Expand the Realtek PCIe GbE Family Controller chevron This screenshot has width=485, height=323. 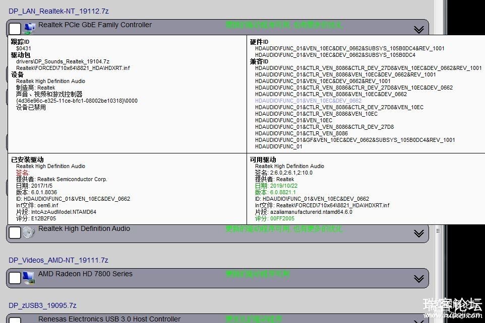419,29
